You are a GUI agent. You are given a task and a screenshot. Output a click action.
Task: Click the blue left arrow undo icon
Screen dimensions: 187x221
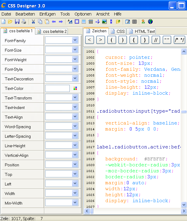coord(54,22)
